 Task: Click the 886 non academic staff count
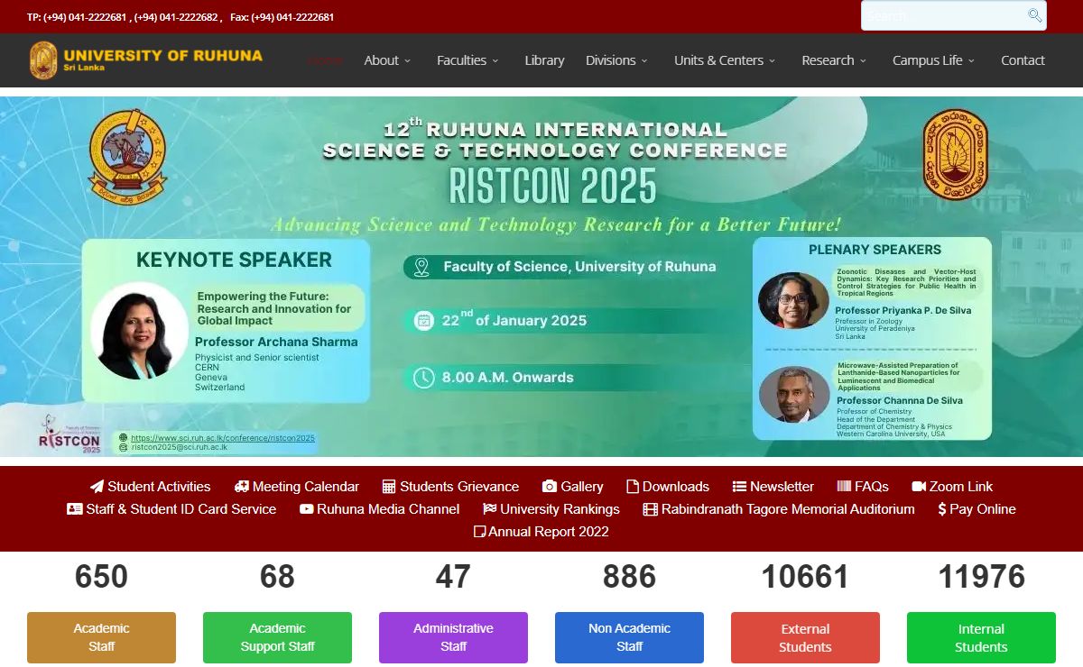[x=629, y=577]
